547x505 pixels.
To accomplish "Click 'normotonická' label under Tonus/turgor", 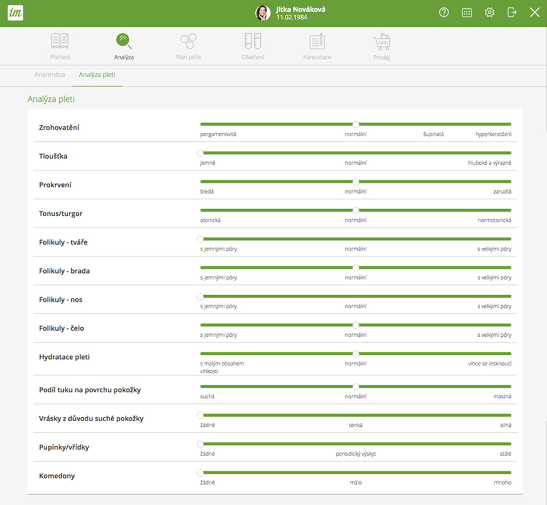I will coord(495,220).
